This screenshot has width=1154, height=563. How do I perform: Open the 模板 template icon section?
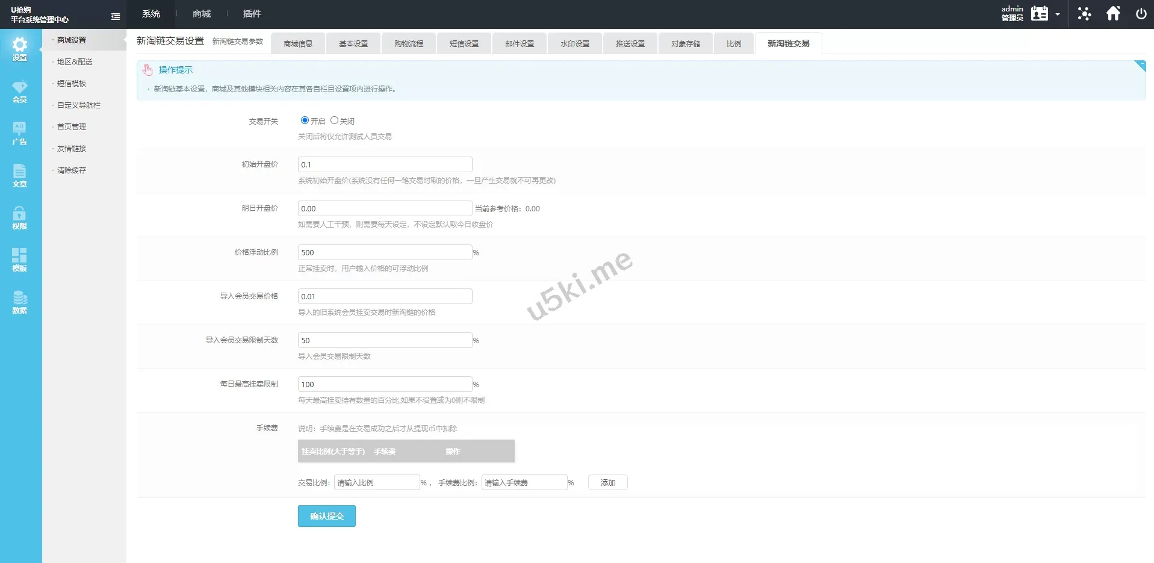(x=20, y=260)
